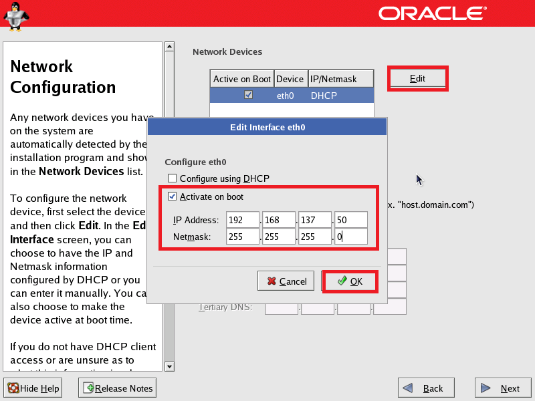Click the Edit button for network devices
Viewport: 535px width, 401px height.
tap(417, 78)
